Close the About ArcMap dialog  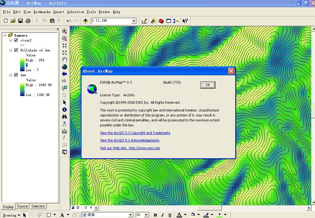click(231, 71)
